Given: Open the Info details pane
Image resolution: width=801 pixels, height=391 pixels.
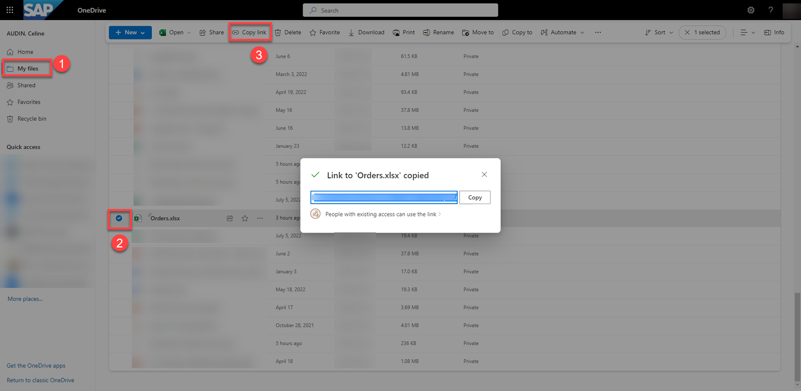Looking at the screenshot, I should [x=774, y=32].
